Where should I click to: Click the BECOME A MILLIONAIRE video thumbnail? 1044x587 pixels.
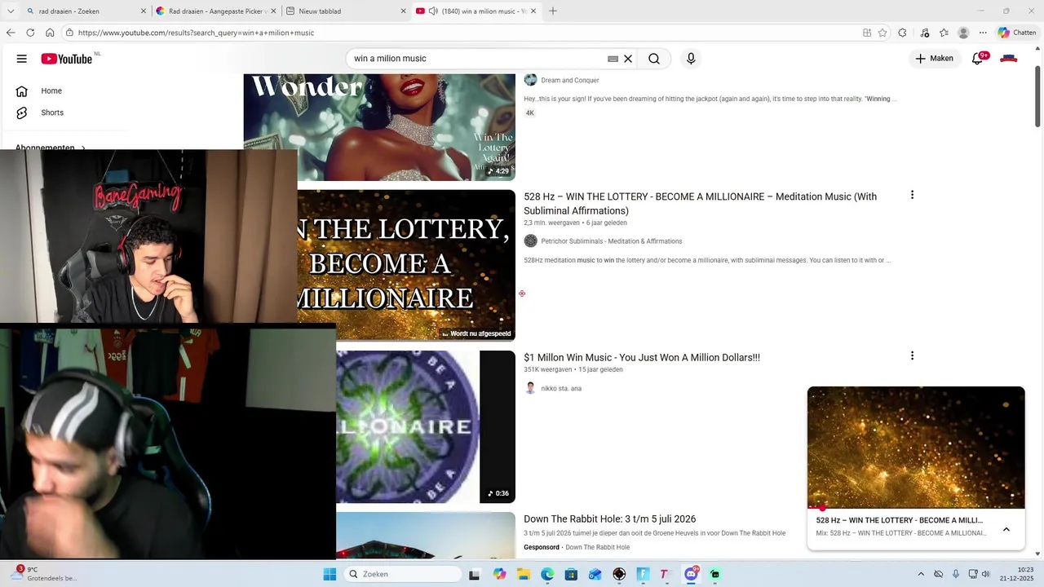click(x=406, y=265)
